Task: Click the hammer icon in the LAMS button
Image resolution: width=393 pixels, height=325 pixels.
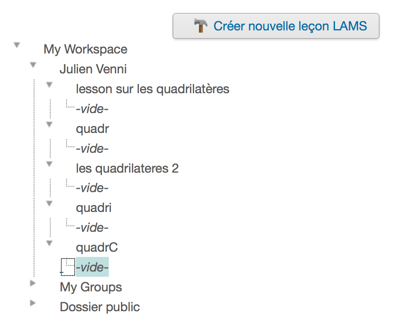Action: 201,26
